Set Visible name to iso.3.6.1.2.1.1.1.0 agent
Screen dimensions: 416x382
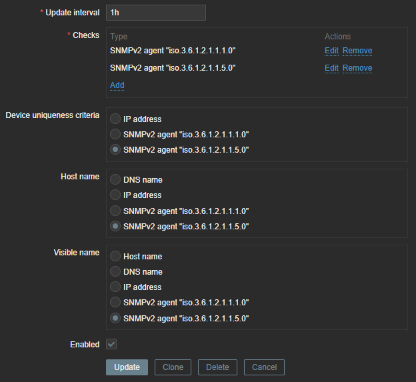pyautogui.click(x=115, y=303)
